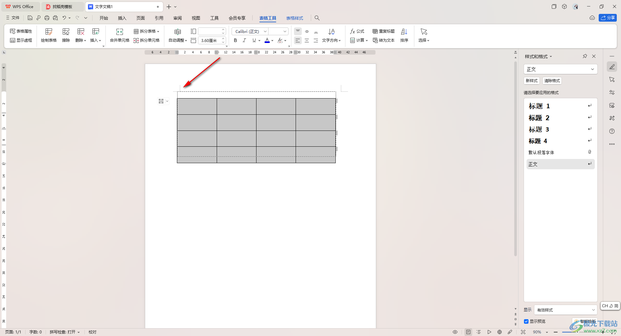621x336 pixels.
Task: Close the styles and formatting panel
Action: pos(594,56)
